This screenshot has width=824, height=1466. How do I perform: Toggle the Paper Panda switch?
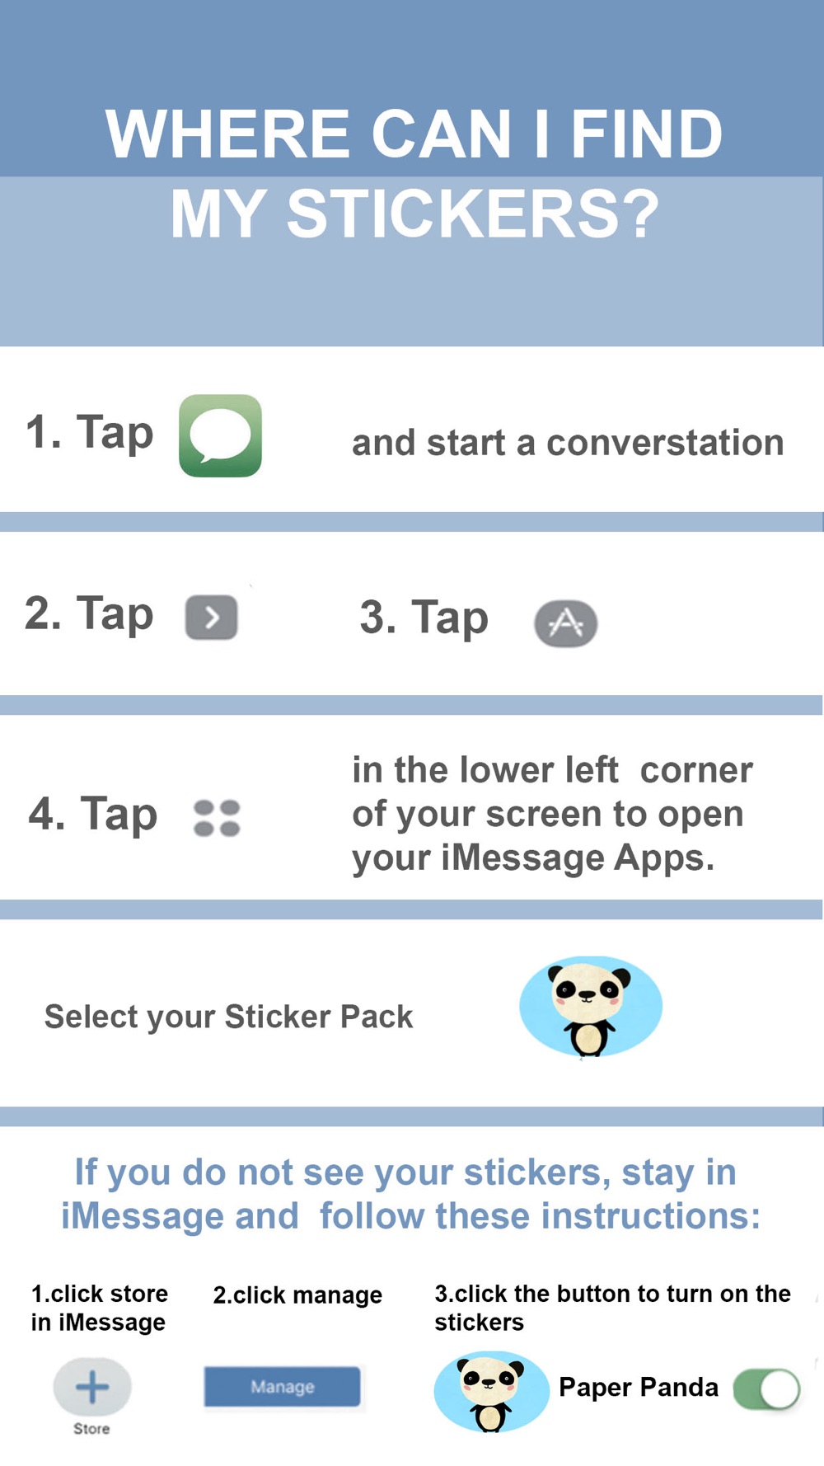[x=766, y=1388]
